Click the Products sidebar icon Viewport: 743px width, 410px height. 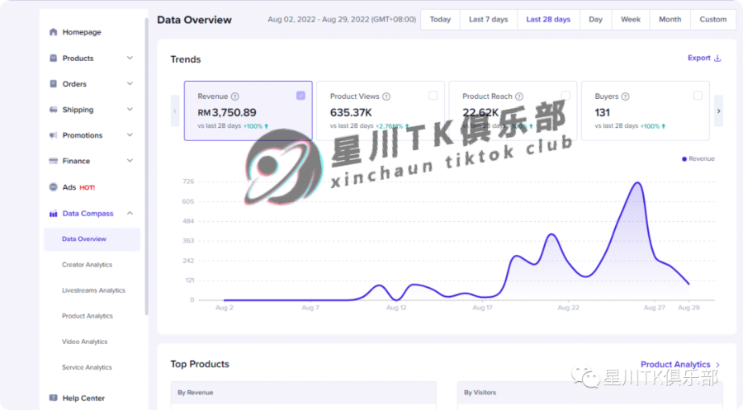click(x=53, y=58)
